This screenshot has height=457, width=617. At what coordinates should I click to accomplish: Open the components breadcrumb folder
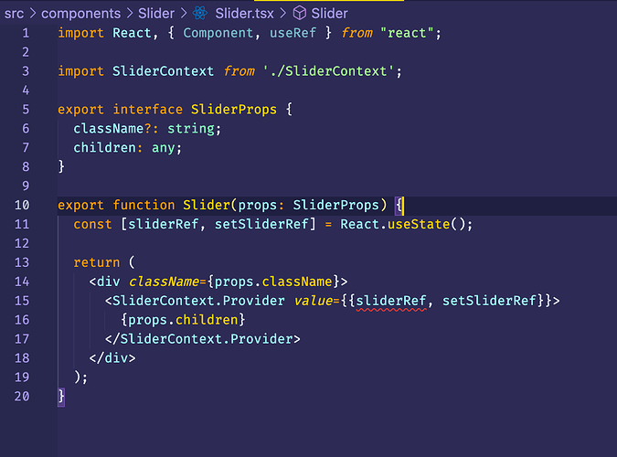point(80,14)
